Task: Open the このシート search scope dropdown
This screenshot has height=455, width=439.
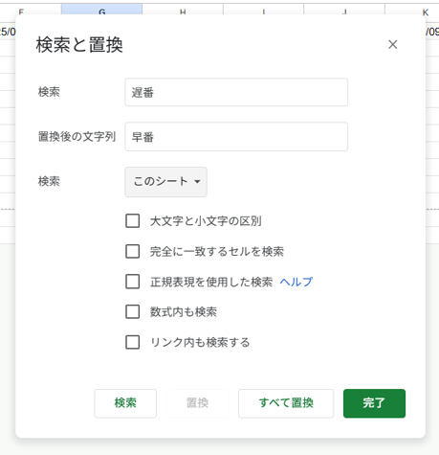Action: pyautogui.click(x=165, y=182)
